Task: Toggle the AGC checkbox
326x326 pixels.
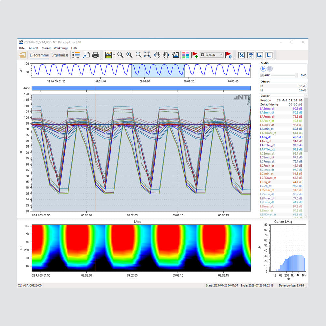Action: [x=262, y=75]
